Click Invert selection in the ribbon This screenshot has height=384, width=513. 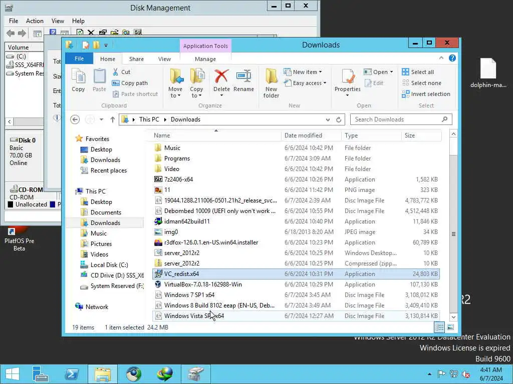(426, 94)
